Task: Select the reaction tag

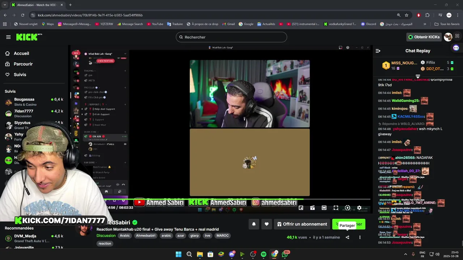Action: tap(105, 243)
